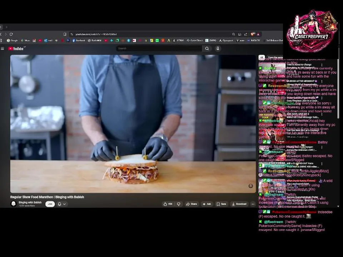
Task: Open the Cadet Direct bookmark
Action: point(195,40)
